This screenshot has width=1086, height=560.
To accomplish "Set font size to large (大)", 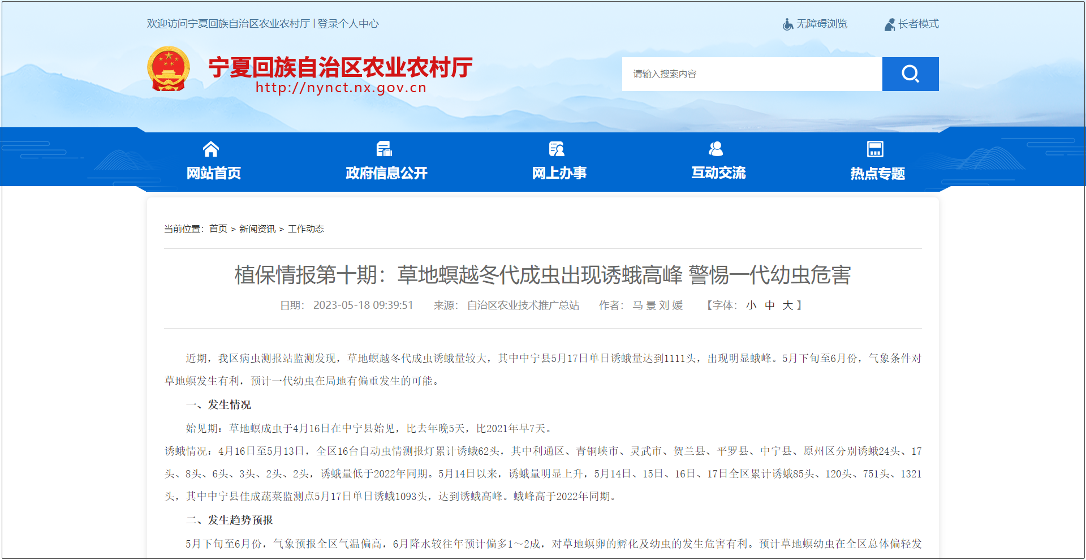I will tap(787, 305).
